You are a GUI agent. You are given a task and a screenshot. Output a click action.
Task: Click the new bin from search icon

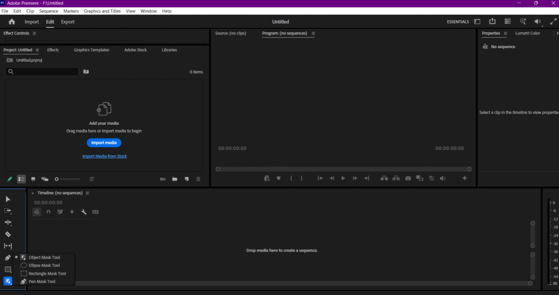coord(86,71)
